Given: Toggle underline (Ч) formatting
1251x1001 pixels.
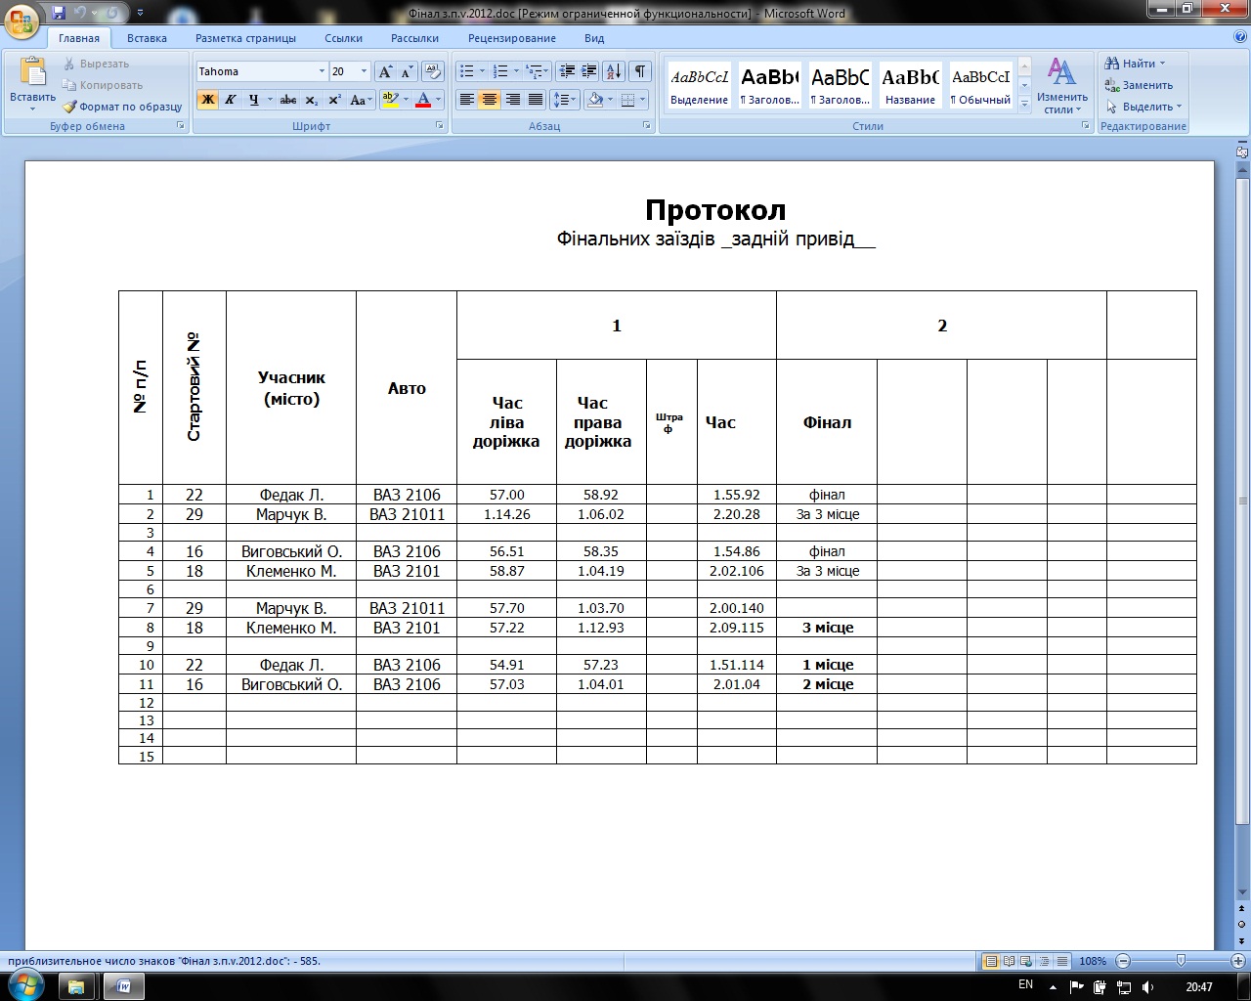Looking at the screenshot, I should pos(254,100).
